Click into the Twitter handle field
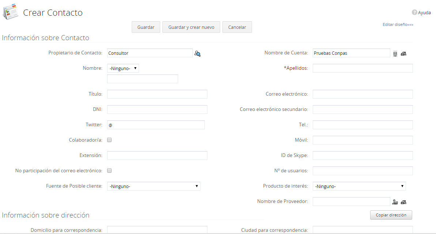Image resolution: width=436 pixels, height=234 pixels. click(x=156, y=125)
